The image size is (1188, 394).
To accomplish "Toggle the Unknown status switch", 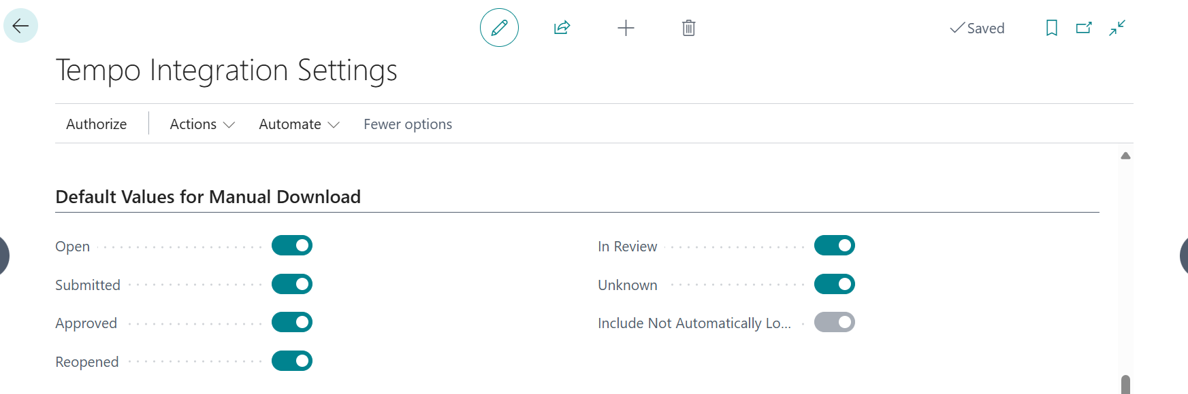I will (x=834, y=284).
